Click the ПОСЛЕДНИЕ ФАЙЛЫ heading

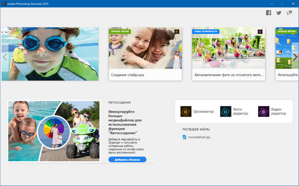pyautogui.click(x=196, y=129)
